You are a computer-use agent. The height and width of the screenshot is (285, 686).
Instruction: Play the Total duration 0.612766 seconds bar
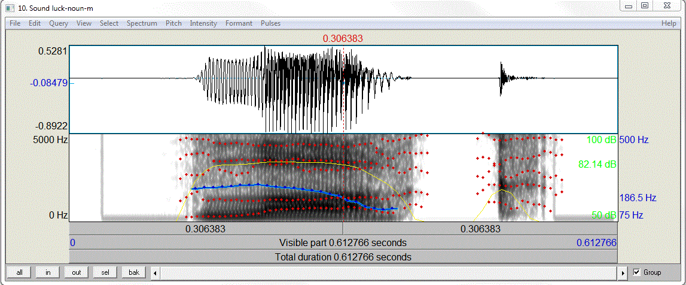click(x=343, y=257)
